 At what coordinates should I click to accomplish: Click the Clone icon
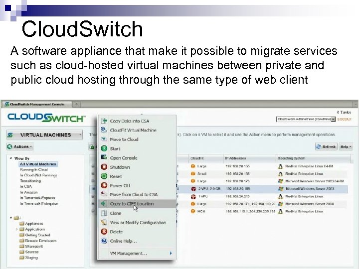tap(104, 213)
